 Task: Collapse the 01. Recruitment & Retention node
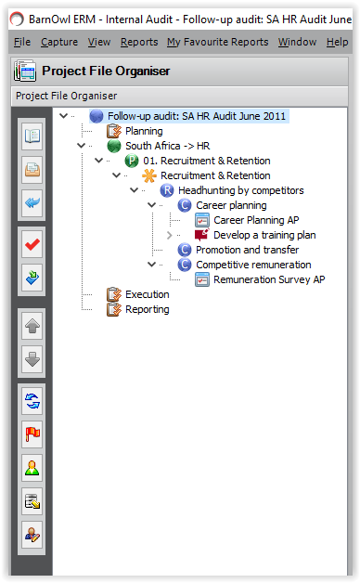click(98, 161)
